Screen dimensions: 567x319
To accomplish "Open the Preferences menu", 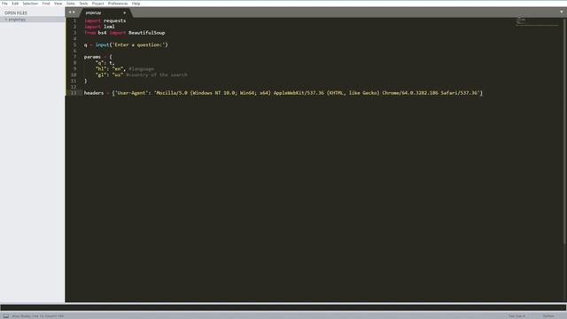I will click(x=118, y=4).
